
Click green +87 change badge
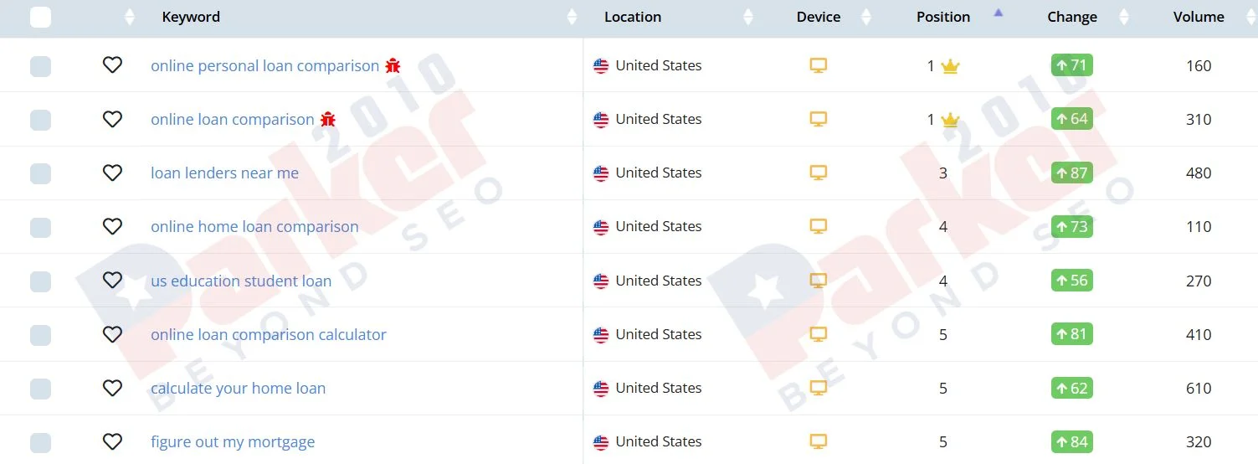[x=1072, y=173]
